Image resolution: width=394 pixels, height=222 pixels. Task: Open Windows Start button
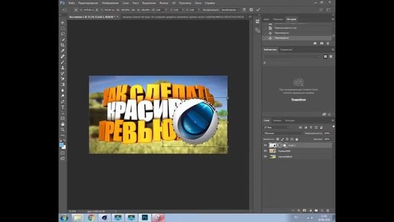pyautogui.click(x=64, y=218)
